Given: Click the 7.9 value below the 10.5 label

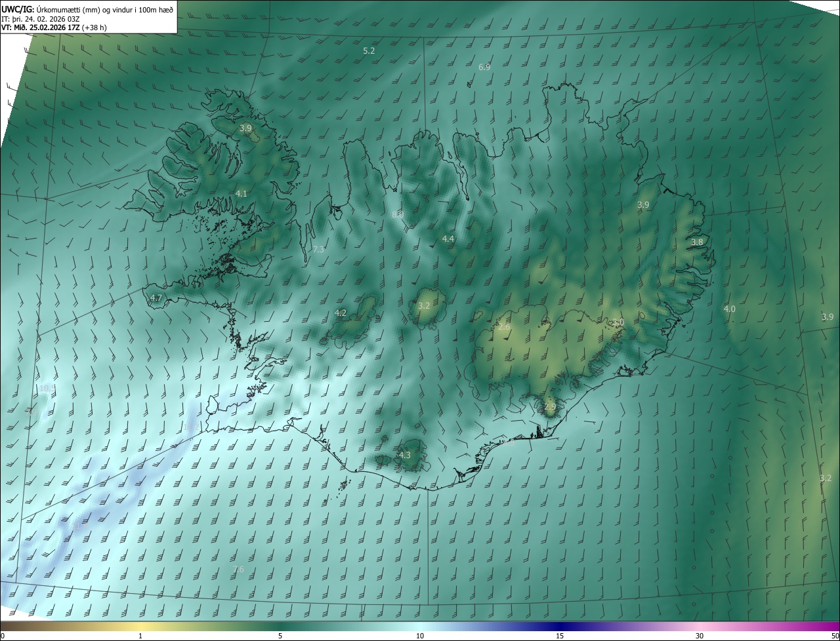Looking at the screenshot, I should [x=33, y=412].
